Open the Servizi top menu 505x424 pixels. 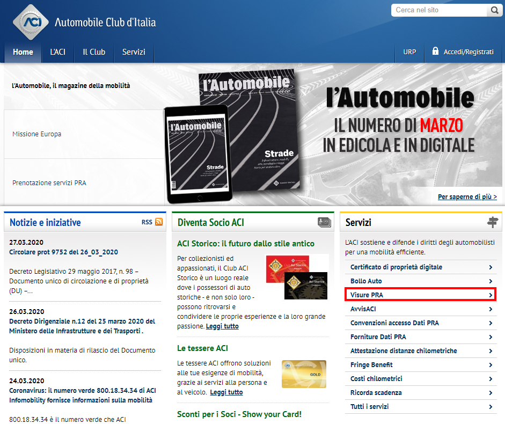click(x=134, y=52)
